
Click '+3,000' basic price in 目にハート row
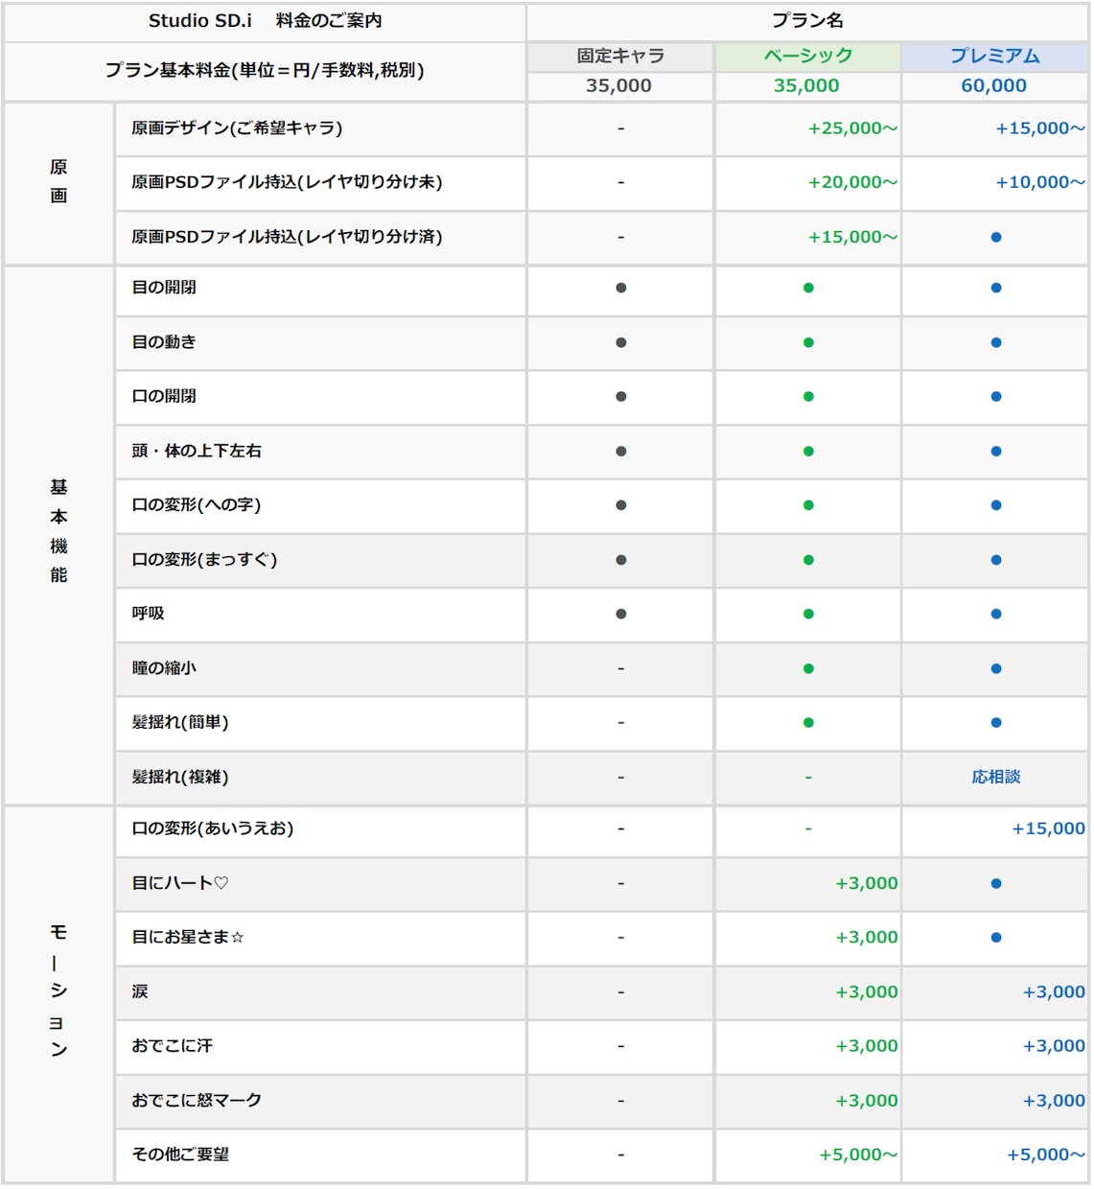(x=867, y=883)
